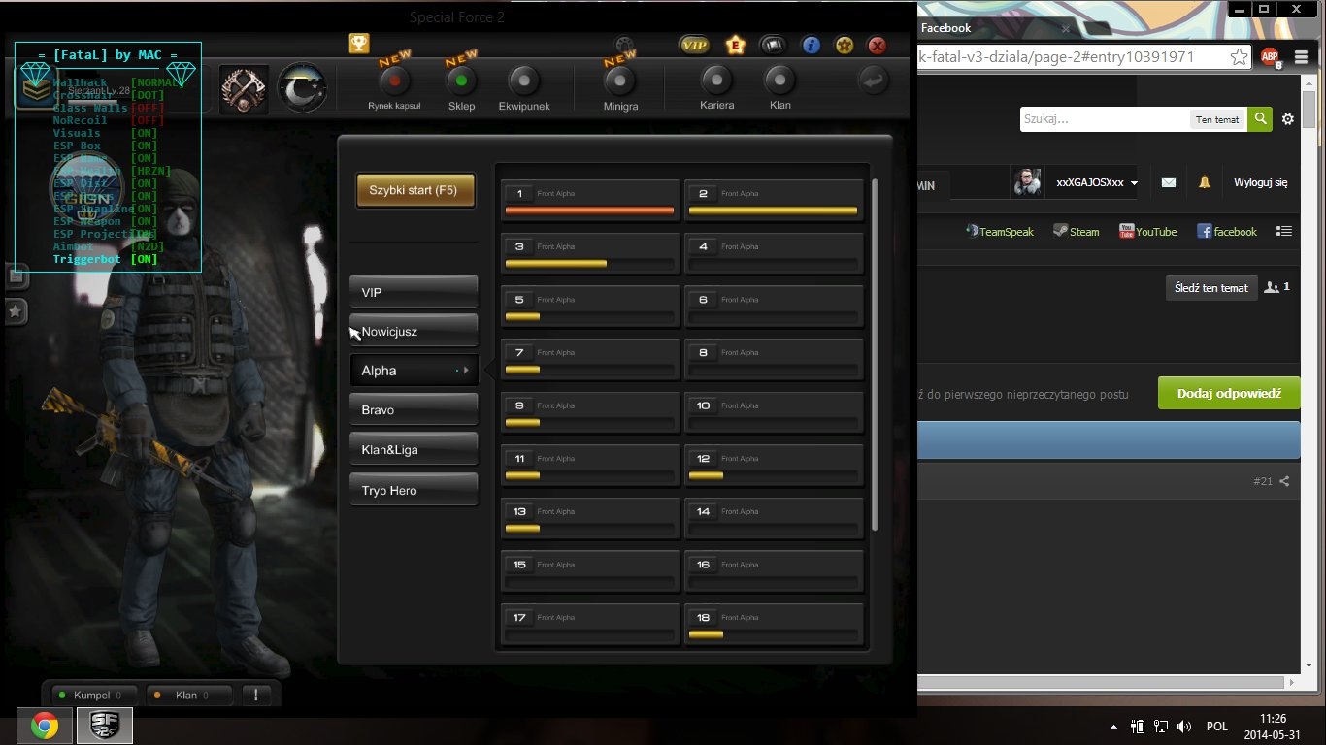Open the gold trophy achievements icon
The height and width of the screenshot is (745, 1326).
pos(359,44)
